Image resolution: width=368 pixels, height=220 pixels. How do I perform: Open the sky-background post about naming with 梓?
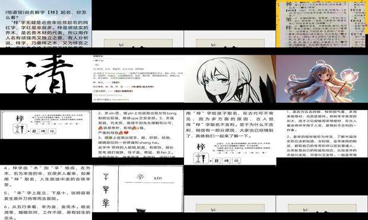point(46,24)
